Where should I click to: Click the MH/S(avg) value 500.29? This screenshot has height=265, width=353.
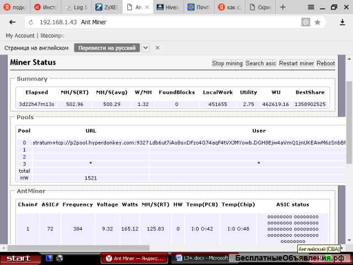[x=111, y=104]
